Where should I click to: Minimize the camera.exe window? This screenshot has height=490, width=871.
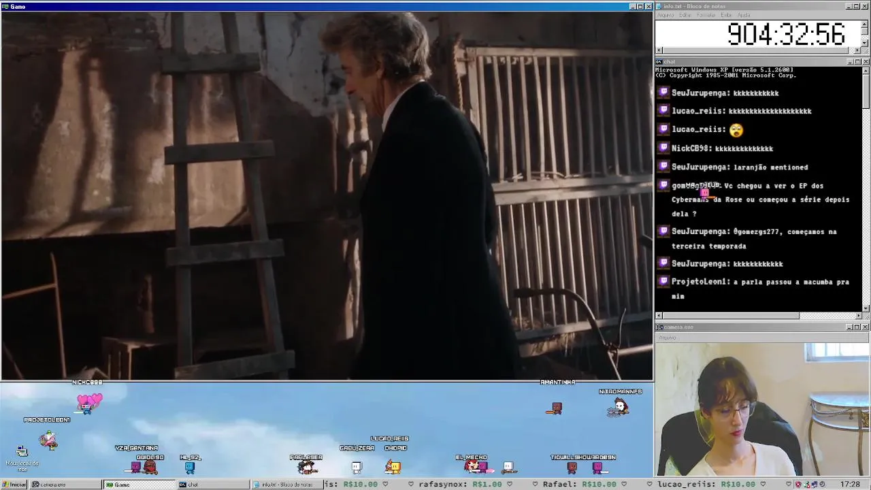(x=849, y=327)
